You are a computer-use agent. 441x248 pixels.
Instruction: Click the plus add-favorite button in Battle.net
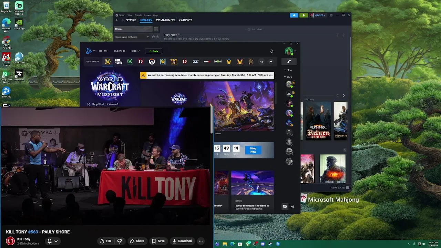click(271, 62)
